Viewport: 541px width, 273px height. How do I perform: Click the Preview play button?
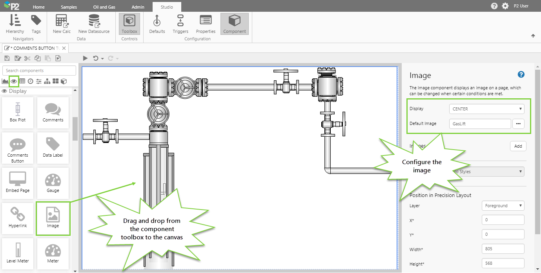click(85, 58)
